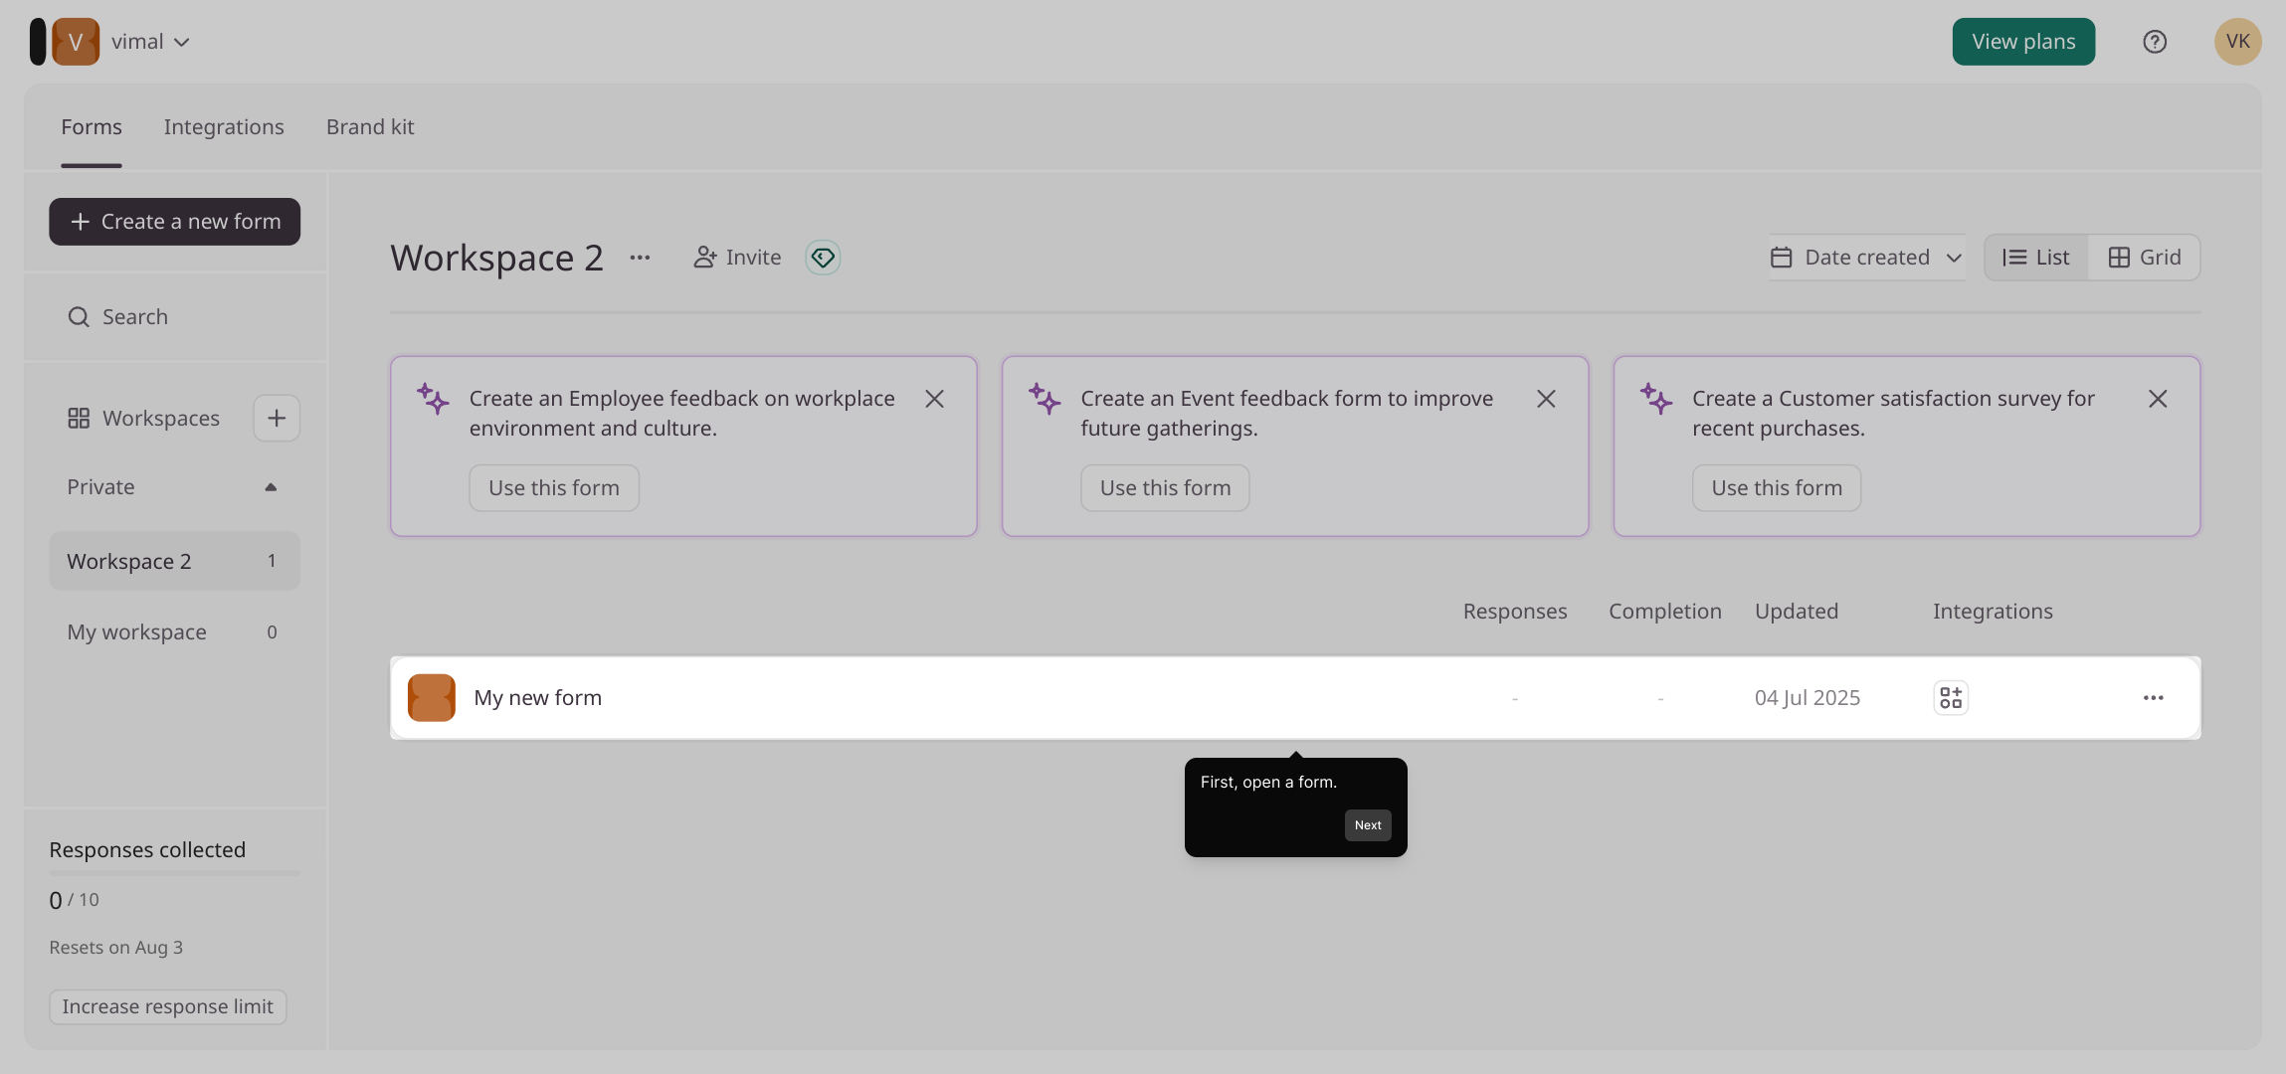Click the magnifier search icon

(x=79, y=317)
